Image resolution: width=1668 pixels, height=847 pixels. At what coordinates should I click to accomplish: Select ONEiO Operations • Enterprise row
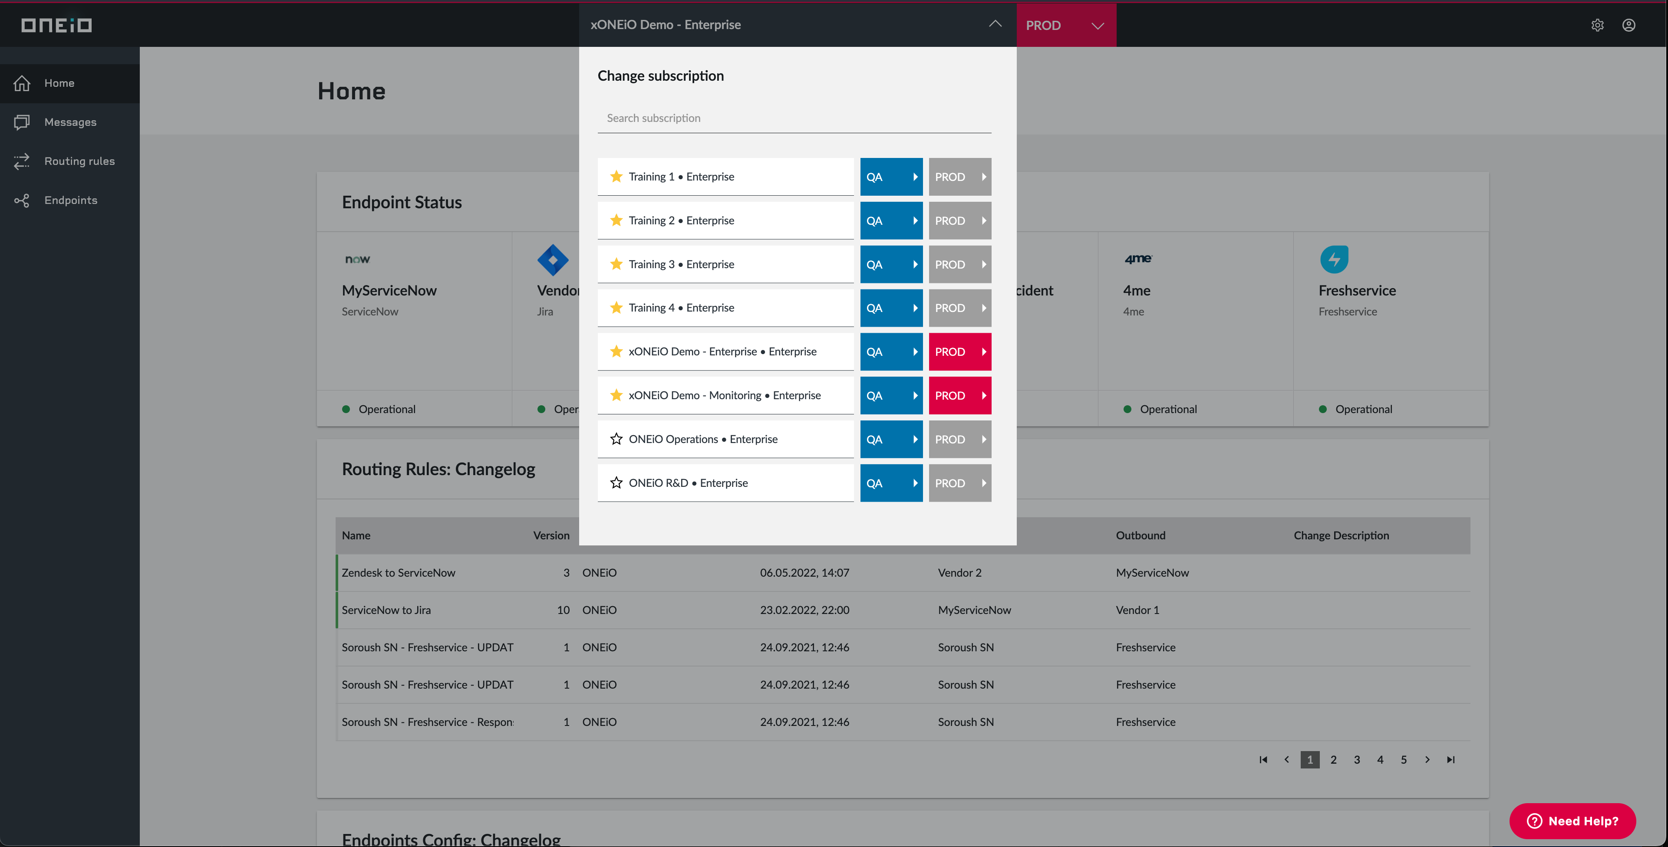coord(725,440)
